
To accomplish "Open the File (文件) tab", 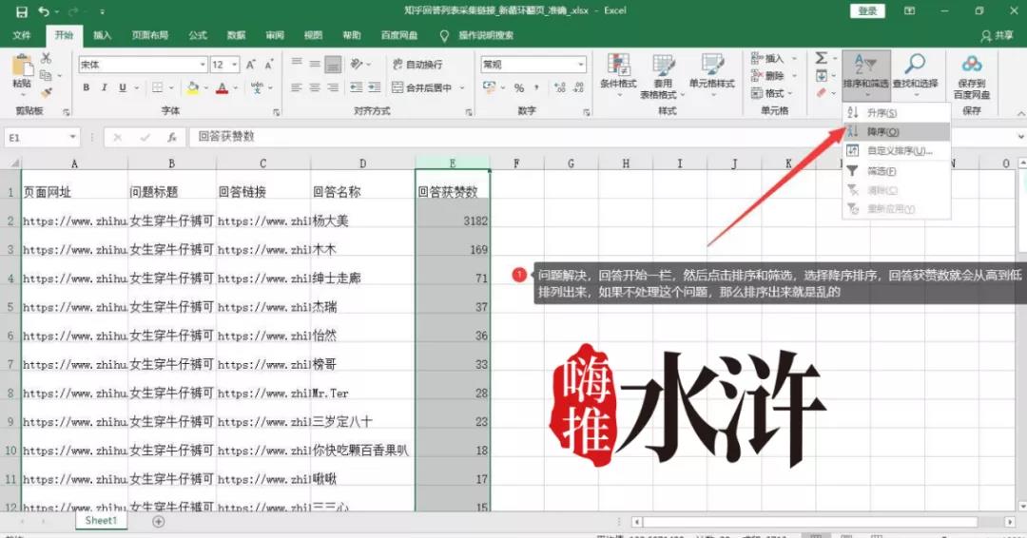I will 22,35.
